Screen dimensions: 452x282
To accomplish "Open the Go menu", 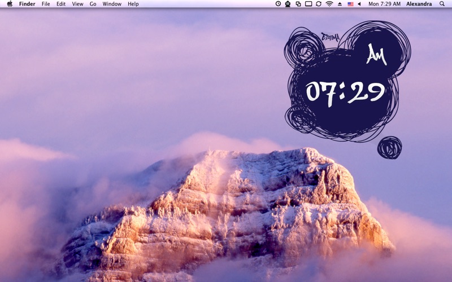I will click(x=93, y=4).
